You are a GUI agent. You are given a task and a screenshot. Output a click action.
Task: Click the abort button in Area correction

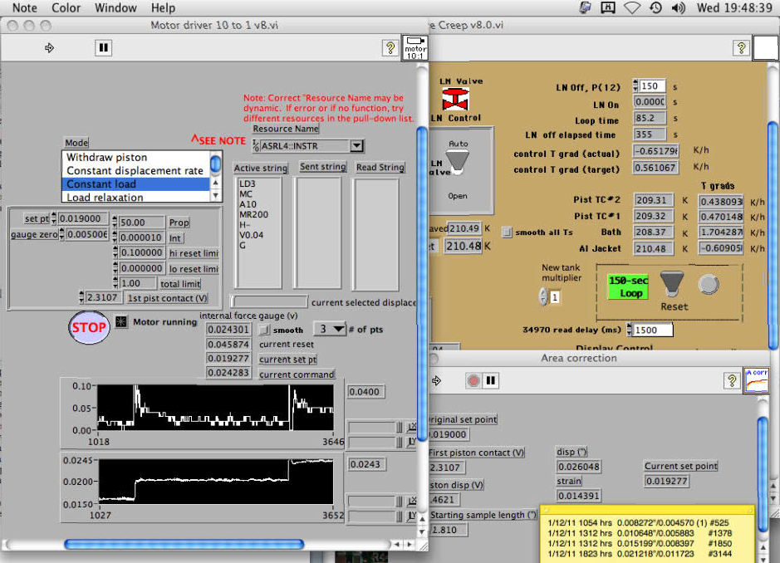[x=473, y=380]
